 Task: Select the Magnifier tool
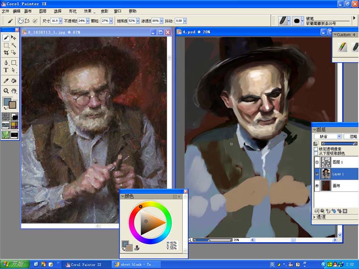coord(6,91)
